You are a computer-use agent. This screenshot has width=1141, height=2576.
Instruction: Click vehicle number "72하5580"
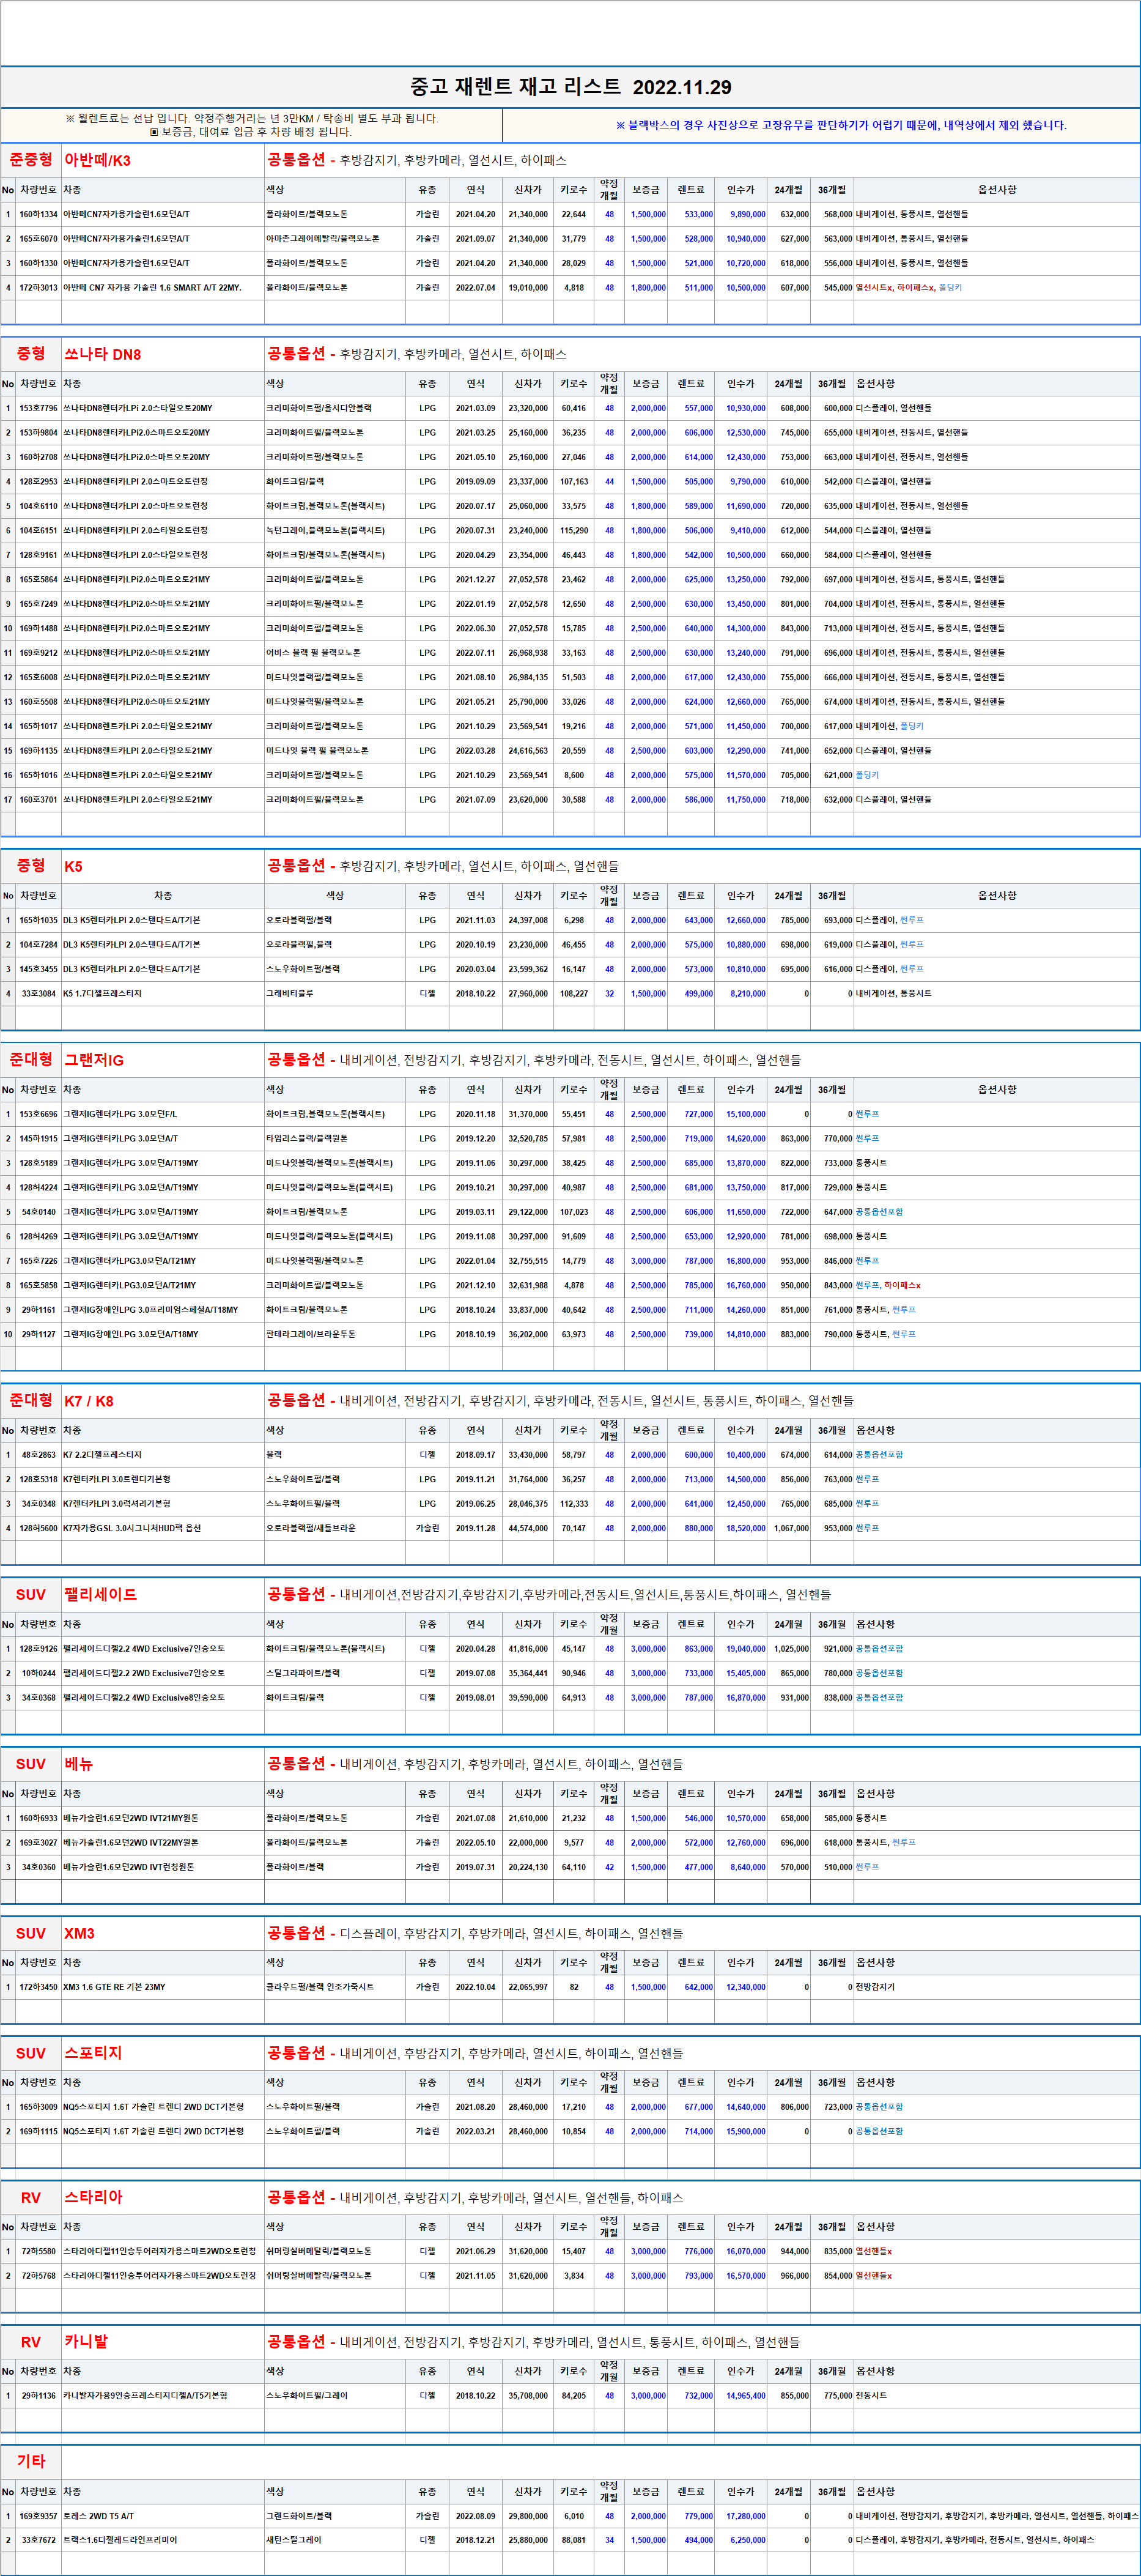tap(39, 2251)
